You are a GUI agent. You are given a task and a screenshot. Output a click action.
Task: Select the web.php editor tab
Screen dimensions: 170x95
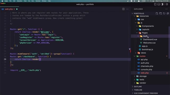(10, 9)
